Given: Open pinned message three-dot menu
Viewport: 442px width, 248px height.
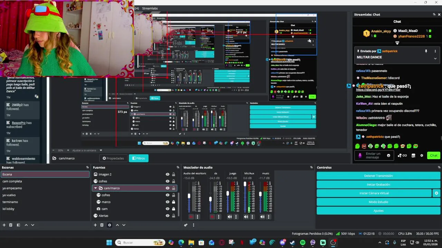Looking at the screenshot, I should (x=435, y=51).
